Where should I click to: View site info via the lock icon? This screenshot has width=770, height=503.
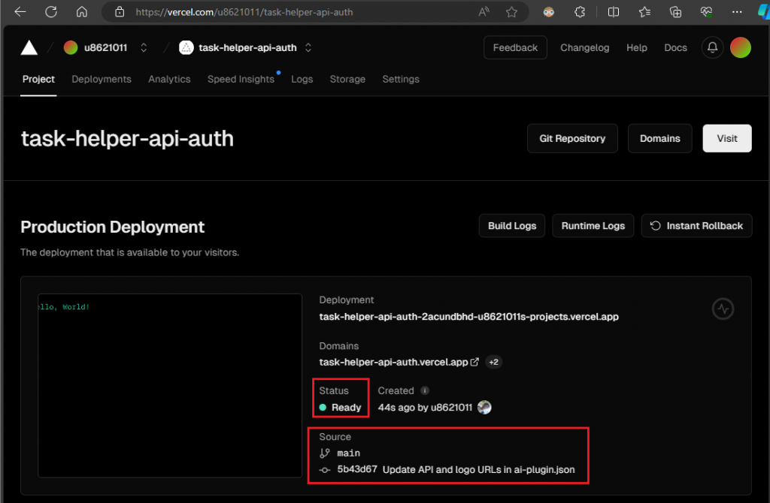[120, 12]
